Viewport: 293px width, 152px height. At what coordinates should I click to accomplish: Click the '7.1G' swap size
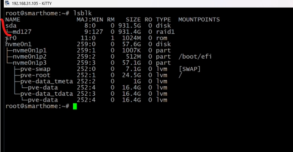(x=133, y=69)
